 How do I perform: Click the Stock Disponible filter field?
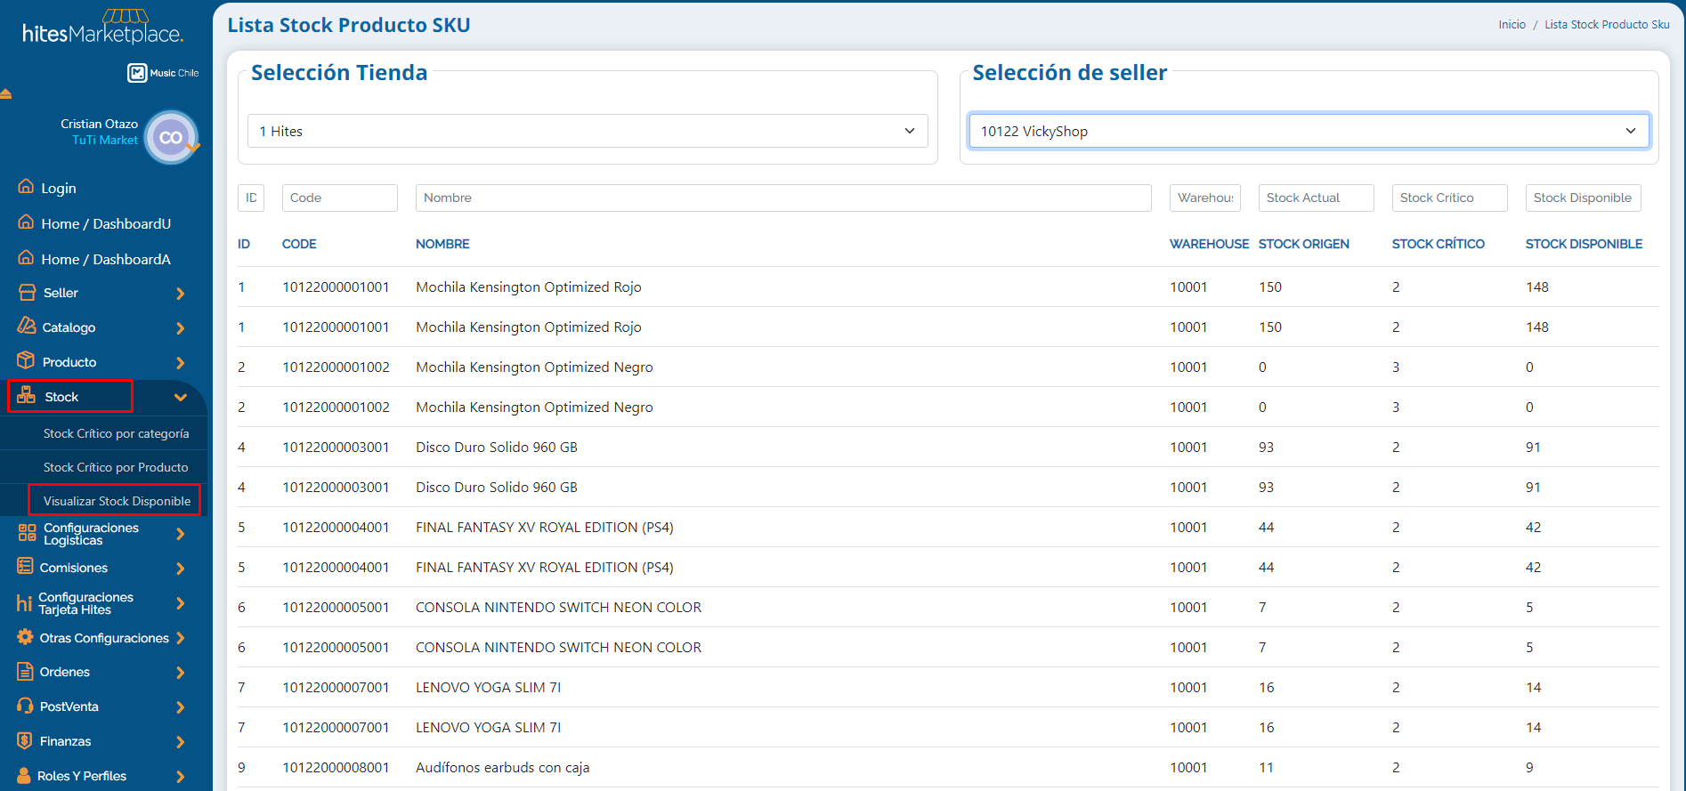(1584, 198)
